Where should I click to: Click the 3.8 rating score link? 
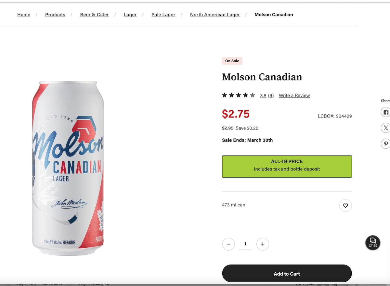[x=263, y=95]
